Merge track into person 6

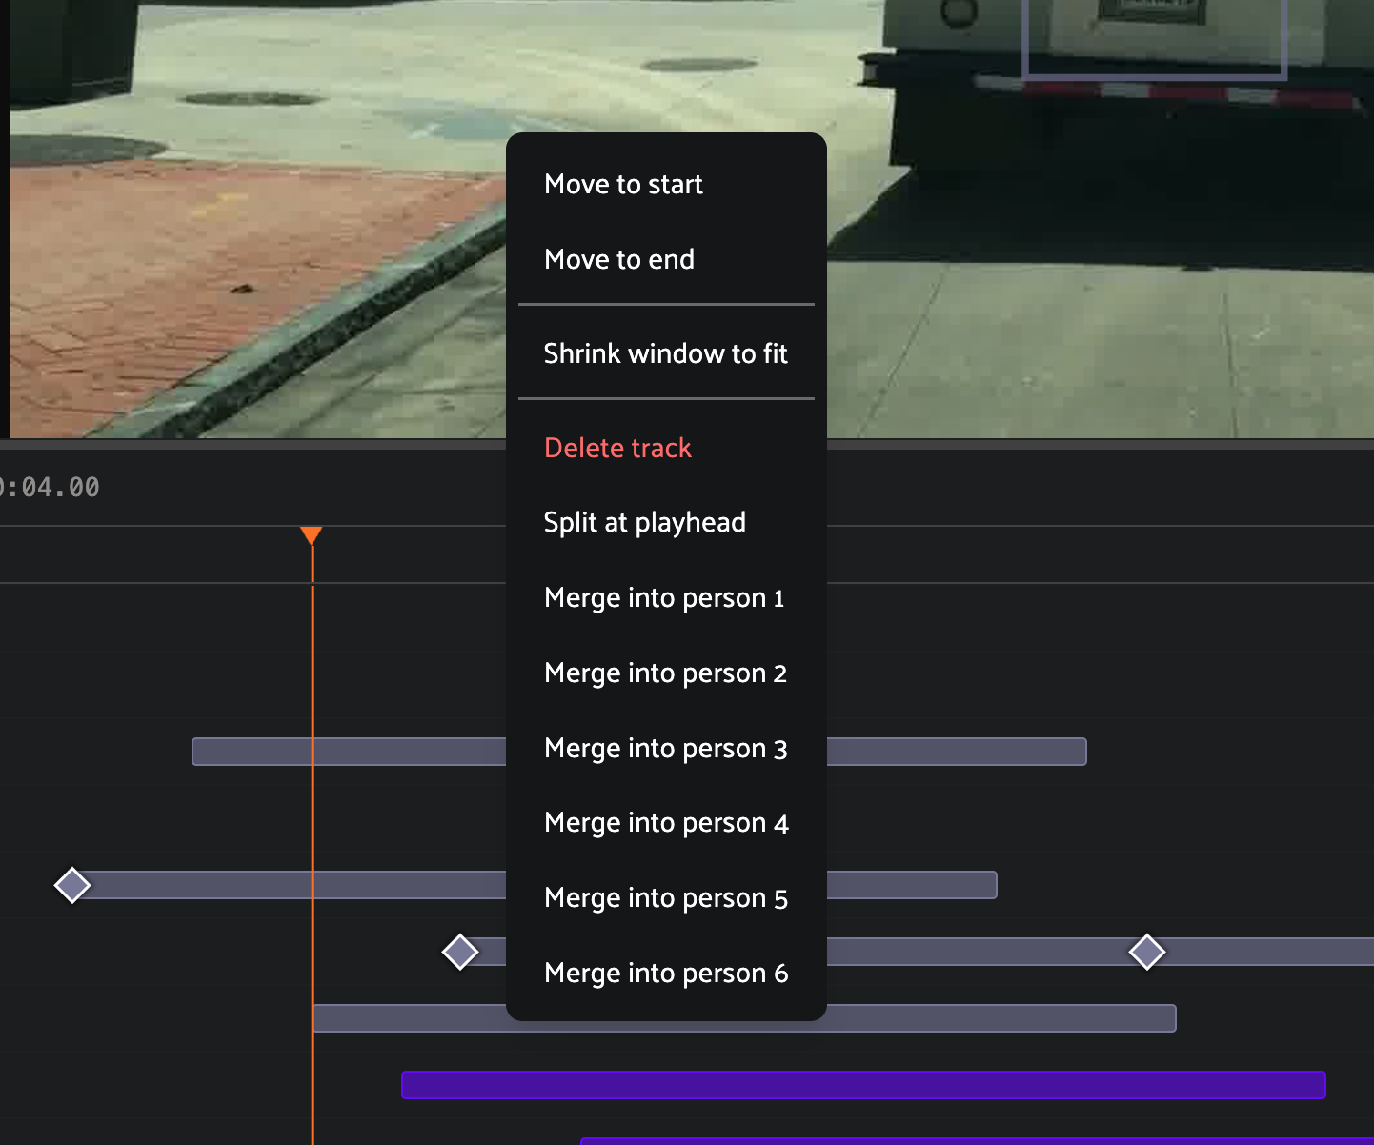[666, 973]
